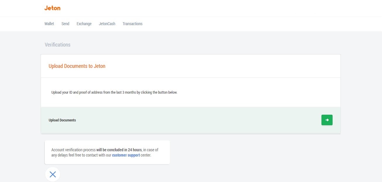Close the help bubble with X icon
382x182 pixels.
click(53, 175)
